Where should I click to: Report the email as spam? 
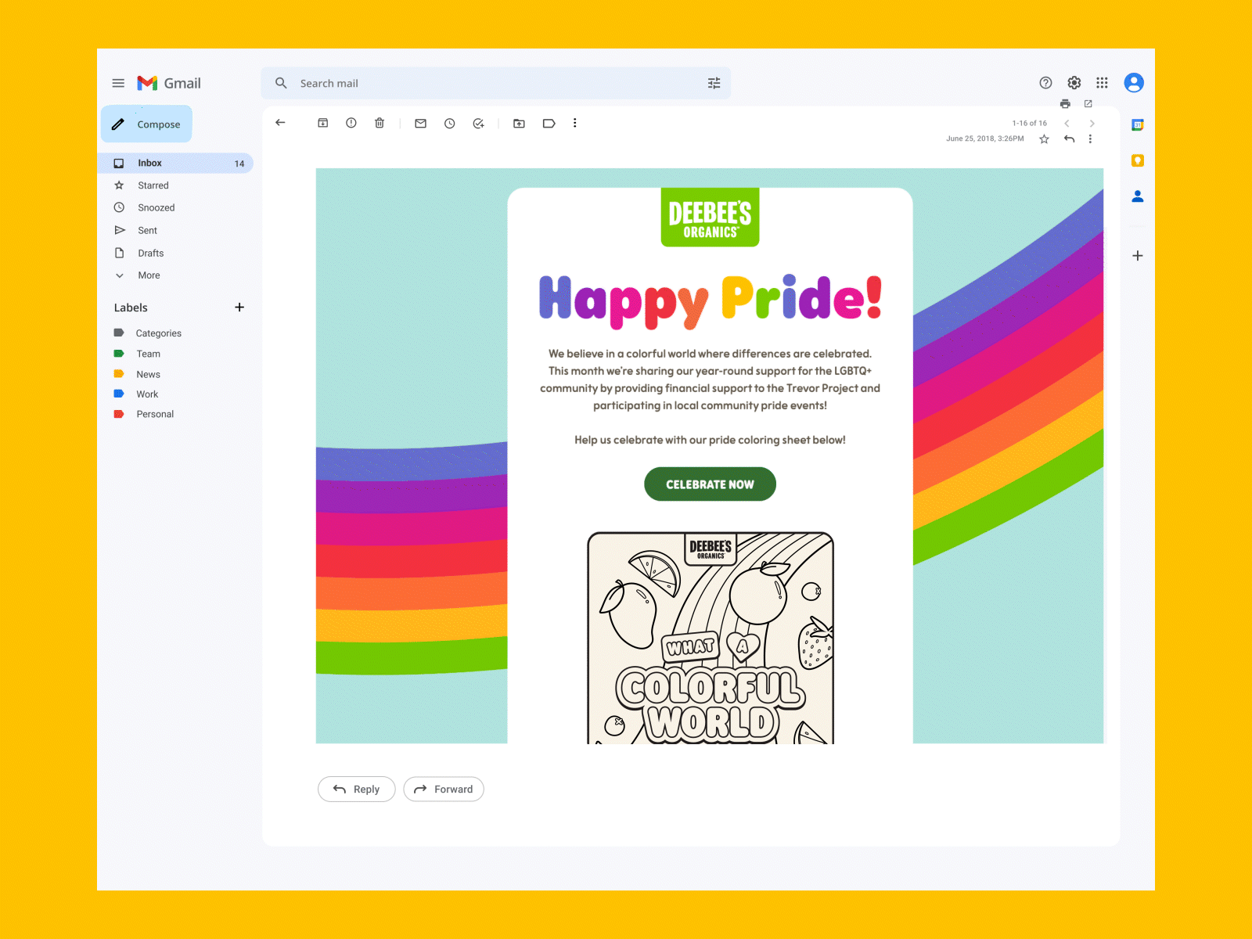[x=351, y=123]
